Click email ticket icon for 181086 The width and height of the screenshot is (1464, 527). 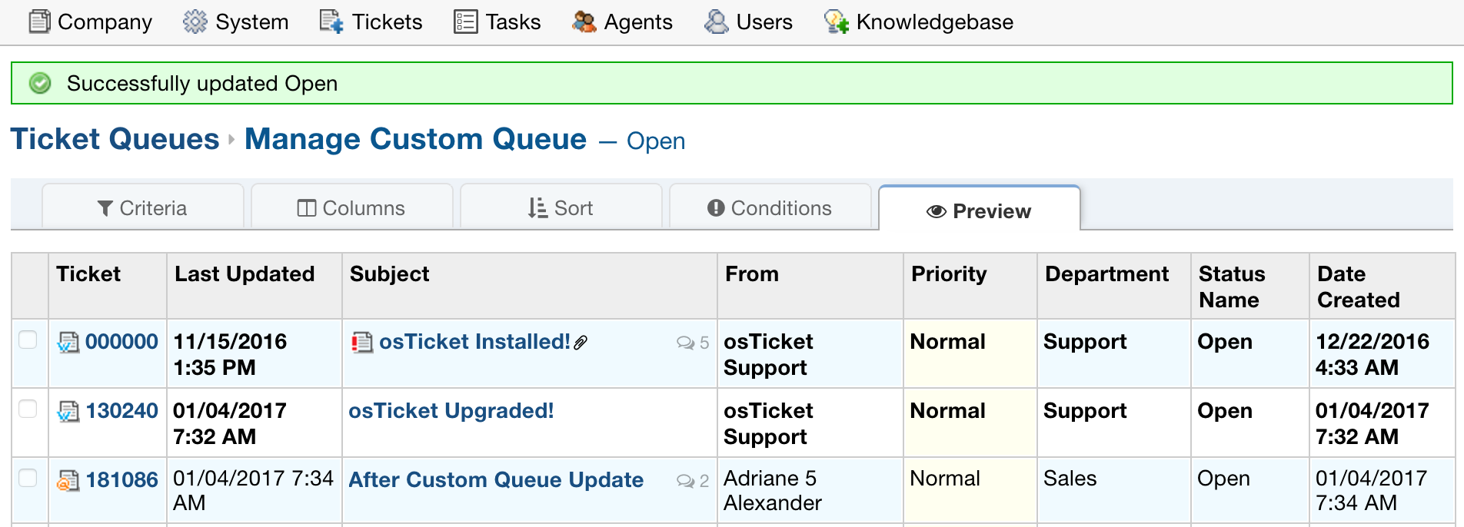coord(68,481)
